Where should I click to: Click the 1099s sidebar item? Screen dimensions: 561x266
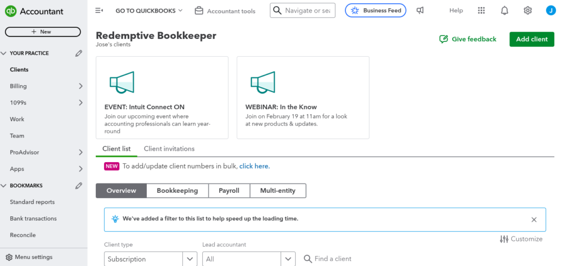coord(18,103)
